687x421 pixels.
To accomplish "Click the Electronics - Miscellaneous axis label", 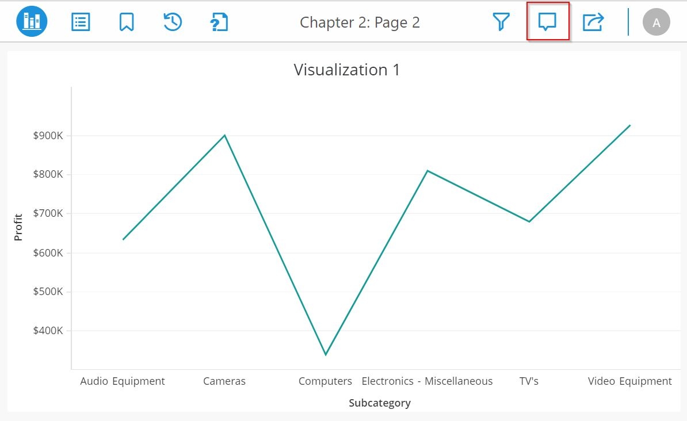I will click(x=427, y=381).
